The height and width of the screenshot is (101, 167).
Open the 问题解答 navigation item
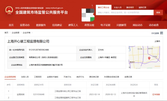click(x=122, y=25)
